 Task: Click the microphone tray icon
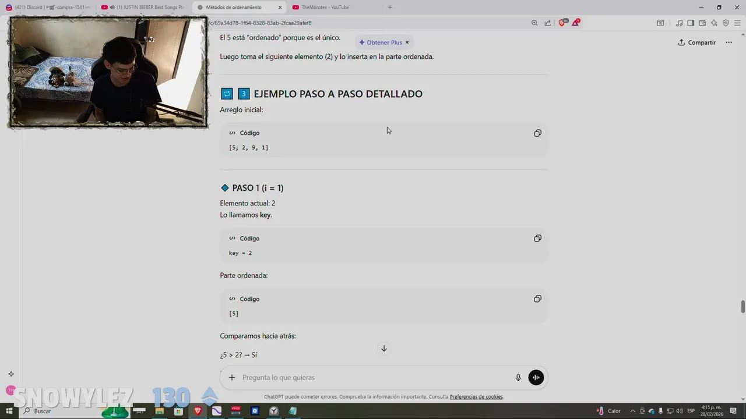[661, 411]
